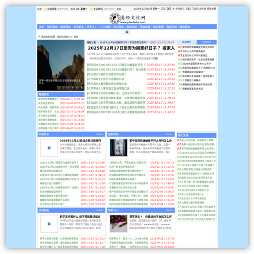Open the flowers and pen thumbnail in 塔罗占卜
This screenshot has height=254, width=254.
pos(119,224)
